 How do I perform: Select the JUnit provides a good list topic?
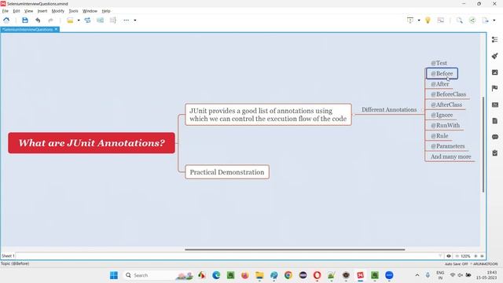pos(268,115)
